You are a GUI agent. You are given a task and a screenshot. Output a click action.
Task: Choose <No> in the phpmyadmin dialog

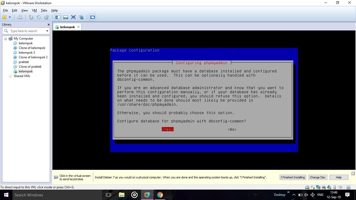232,129
